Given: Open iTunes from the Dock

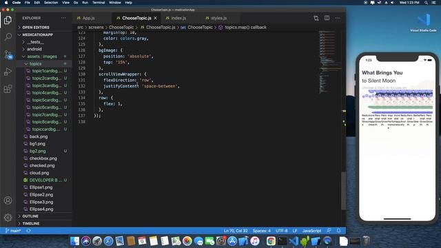Looking at the screenshot, I should [254, 241].
